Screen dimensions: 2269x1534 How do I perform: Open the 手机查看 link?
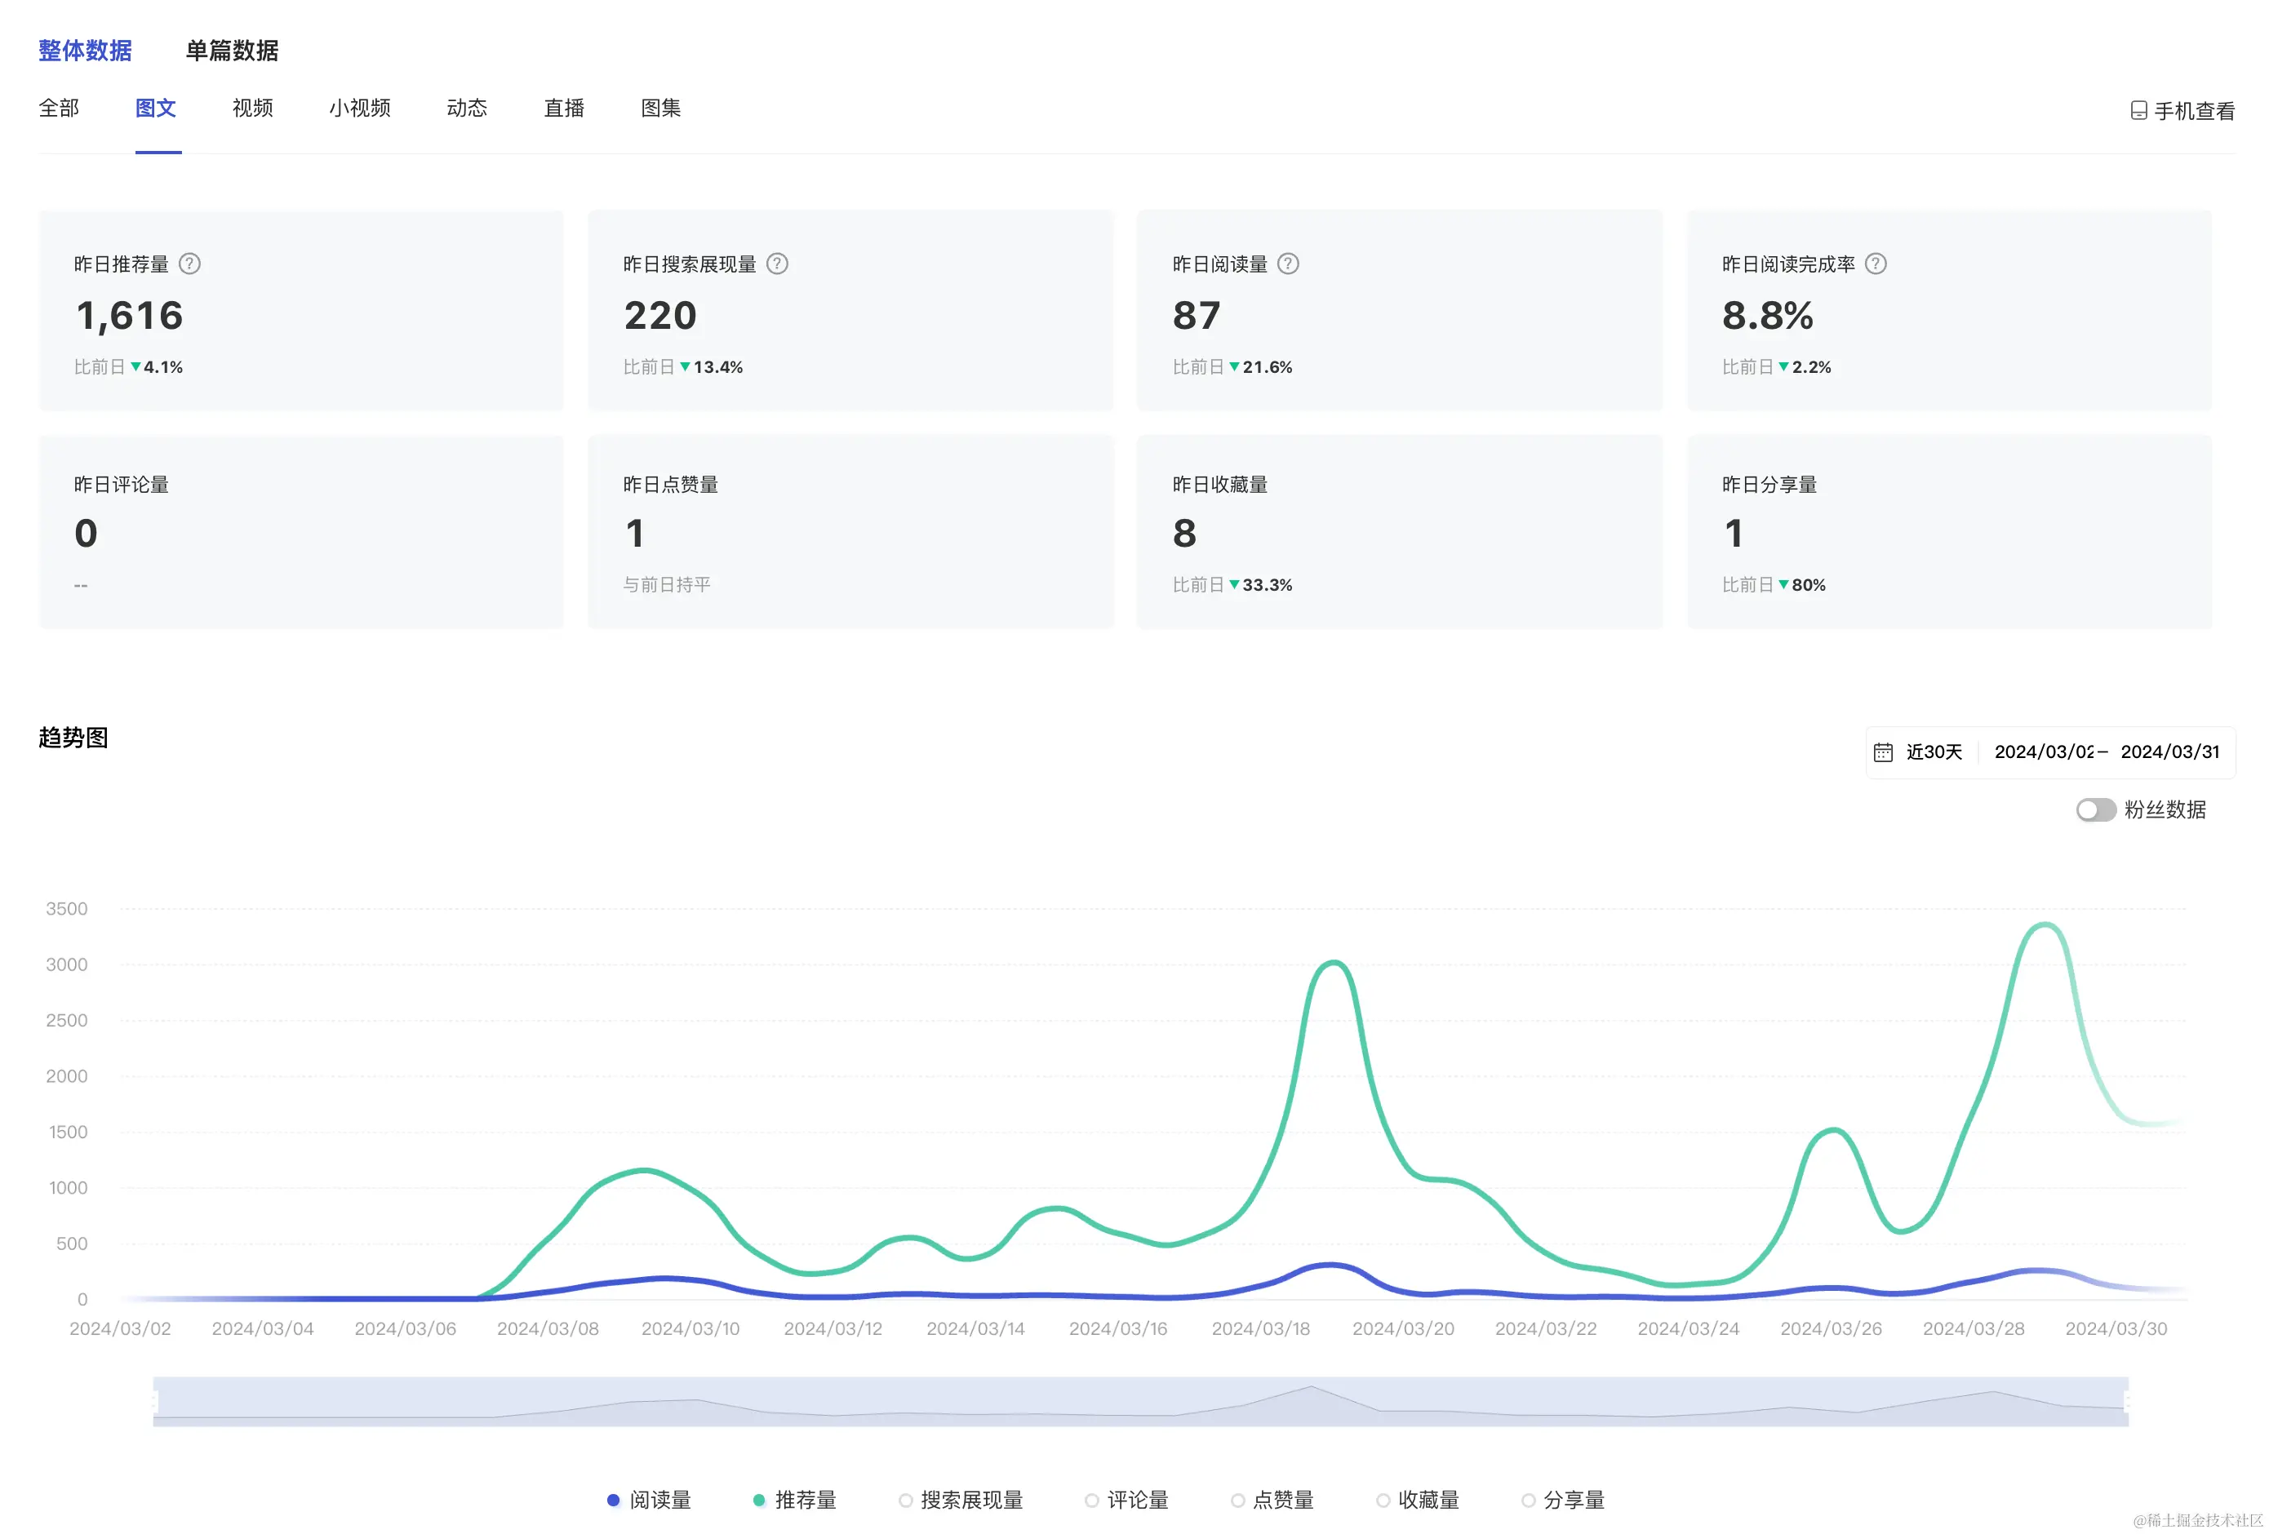pos(2194,111)
